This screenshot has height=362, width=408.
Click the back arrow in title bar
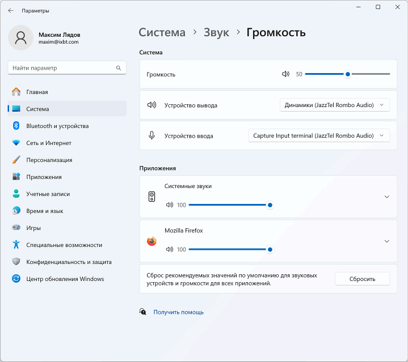tap(11, 10)
